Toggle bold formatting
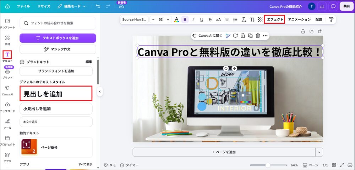Screen dimensions: 355x170 pyautogui.click(x=185, y=20)
